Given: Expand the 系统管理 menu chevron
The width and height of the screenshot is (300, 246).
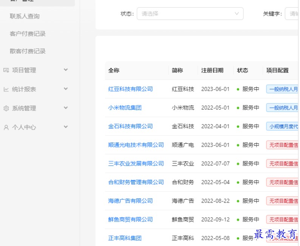Looking at the screenshot, I should point(66,108).
